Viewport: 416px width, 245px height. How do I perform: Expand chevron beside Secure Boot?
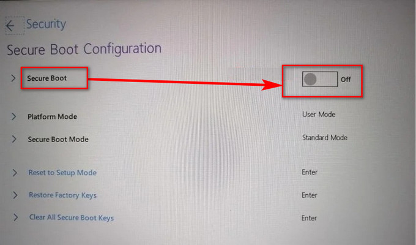point(13,78)
